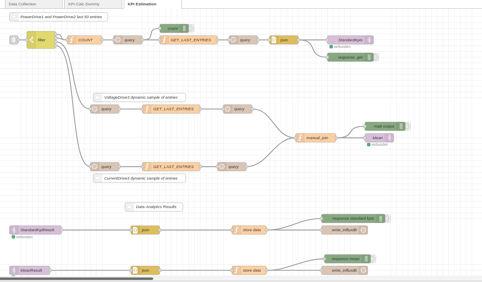This screenshot has height=282, width=482.
Task: Click the link-in node left of filter
Action: (13, 40)
